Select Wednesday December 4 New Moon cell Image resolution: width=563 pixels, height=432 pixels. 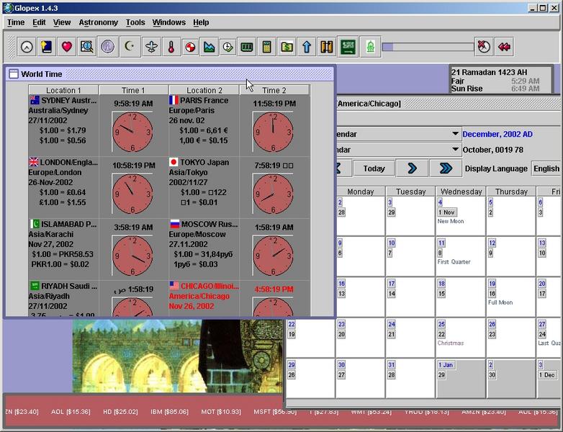point(461,216)
